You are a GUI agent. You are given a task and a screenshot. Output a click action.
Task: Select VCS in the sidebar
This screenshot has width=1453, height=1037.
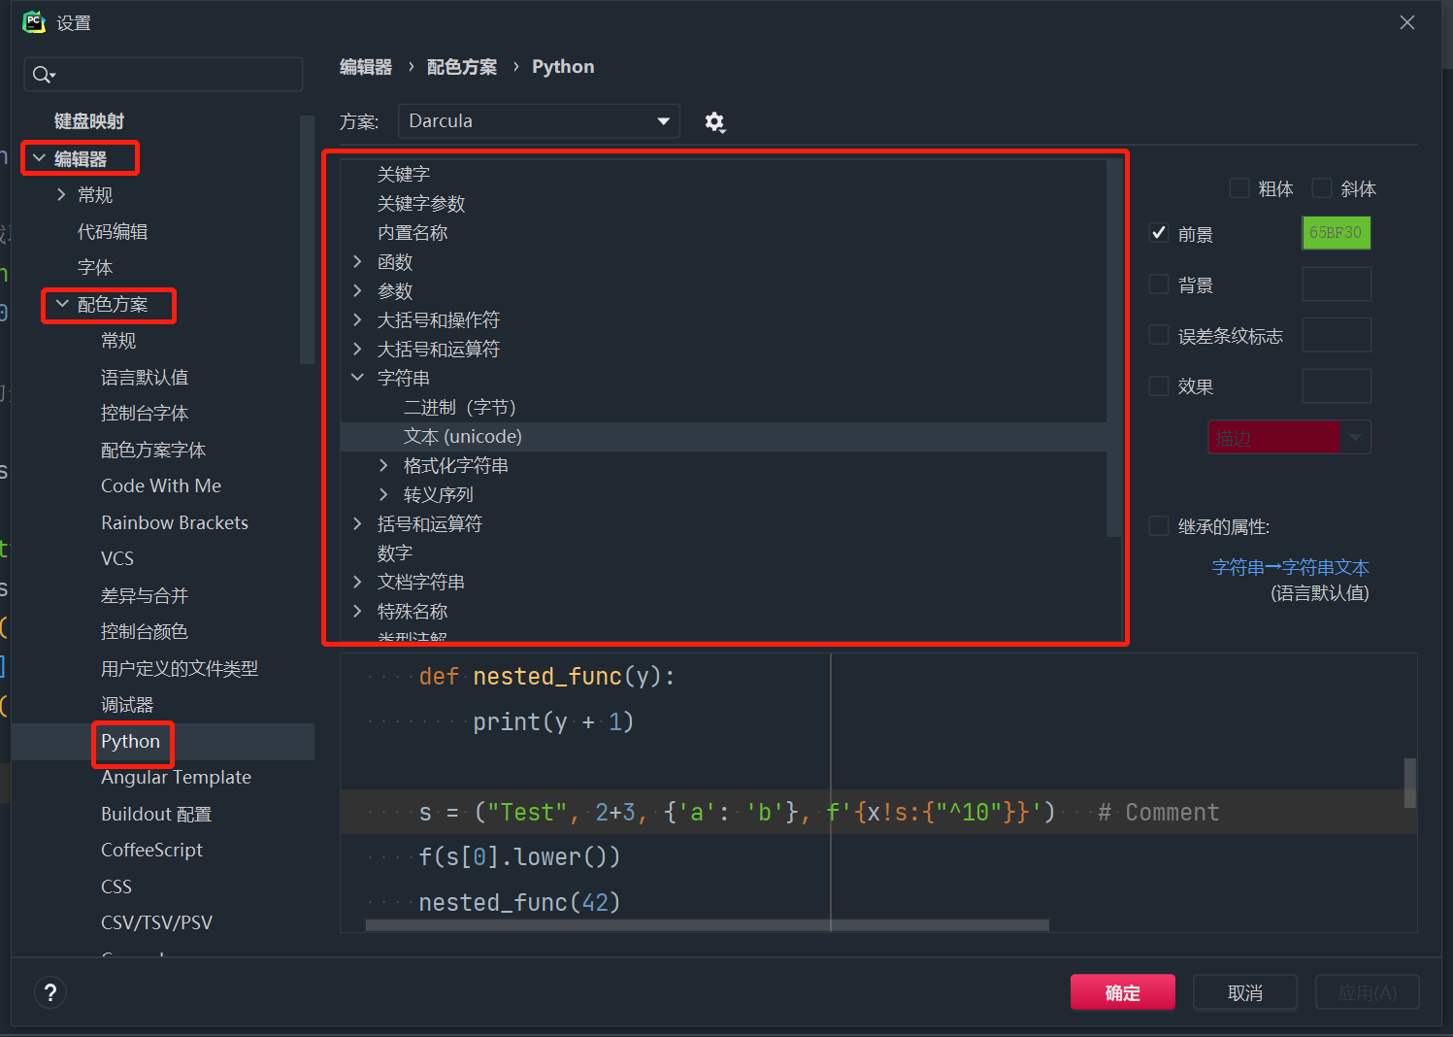[117, 558]
